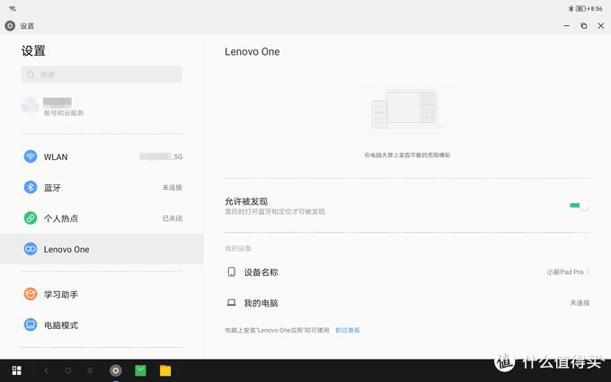Image resolution: width=611 pixels, height=382 pixels.
Task: Select the 蓝牙 menu item
Action: [x=102, y=187]
